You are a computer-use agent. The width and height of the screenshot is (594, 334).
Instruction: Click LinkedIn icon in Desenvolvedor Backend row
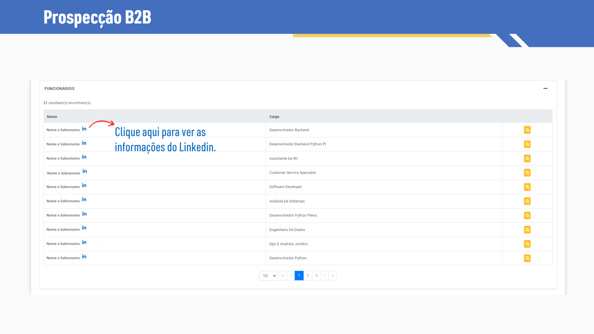[84, 129]
